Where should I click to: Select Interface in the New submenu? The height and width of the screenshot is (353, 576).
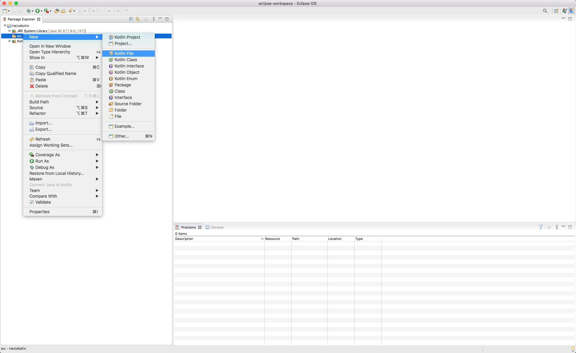[128, 97]
